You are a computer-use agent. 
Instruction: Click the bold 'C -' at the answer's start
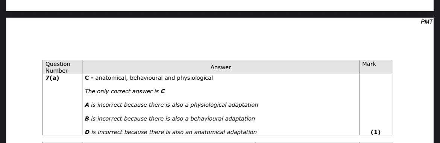[x=89, y=78]
